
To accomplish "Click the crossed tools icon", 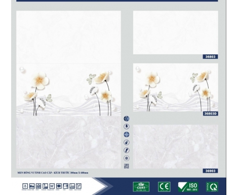I will [78, 186].
